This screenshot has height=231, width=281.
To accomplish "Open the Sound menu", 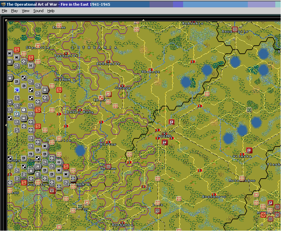I will point(38,11).
